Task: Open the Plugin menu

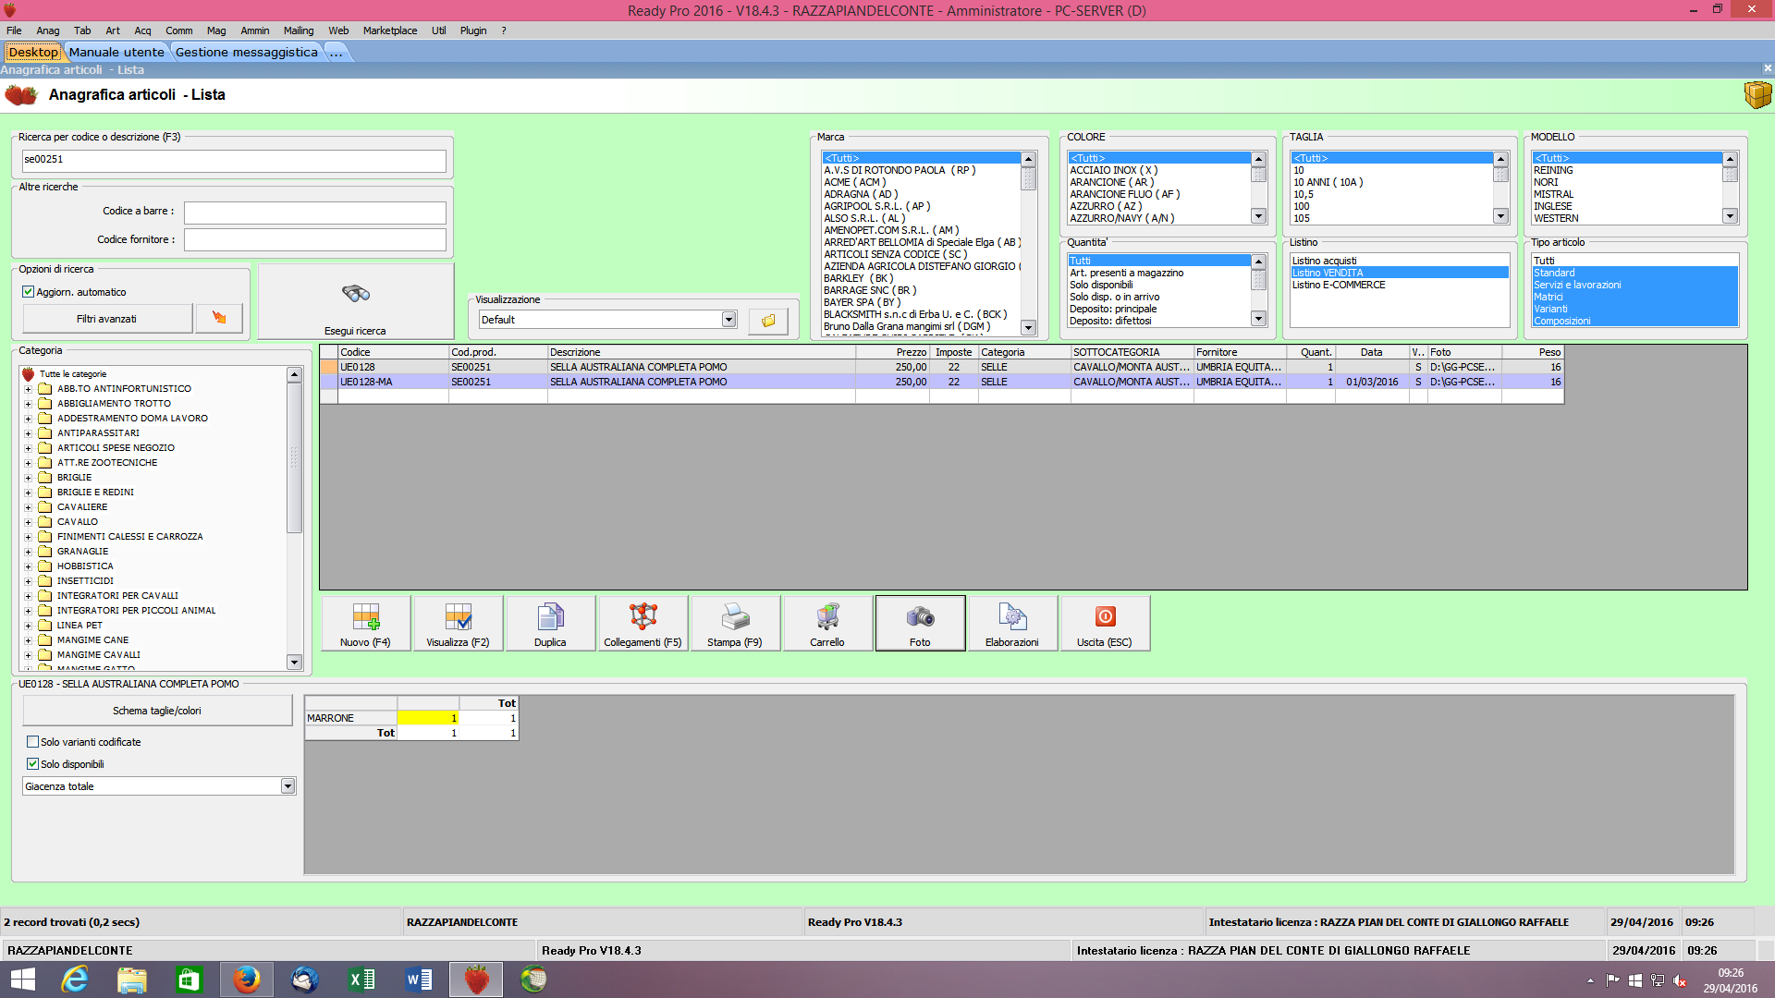Action: (x=473, y=30)
